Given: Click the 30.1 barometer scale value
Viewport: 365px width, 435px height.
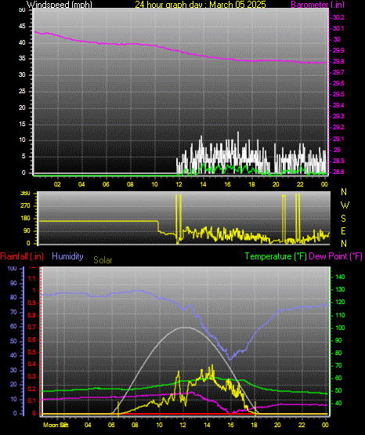Looking at the screenshot, I should (338, 28).
